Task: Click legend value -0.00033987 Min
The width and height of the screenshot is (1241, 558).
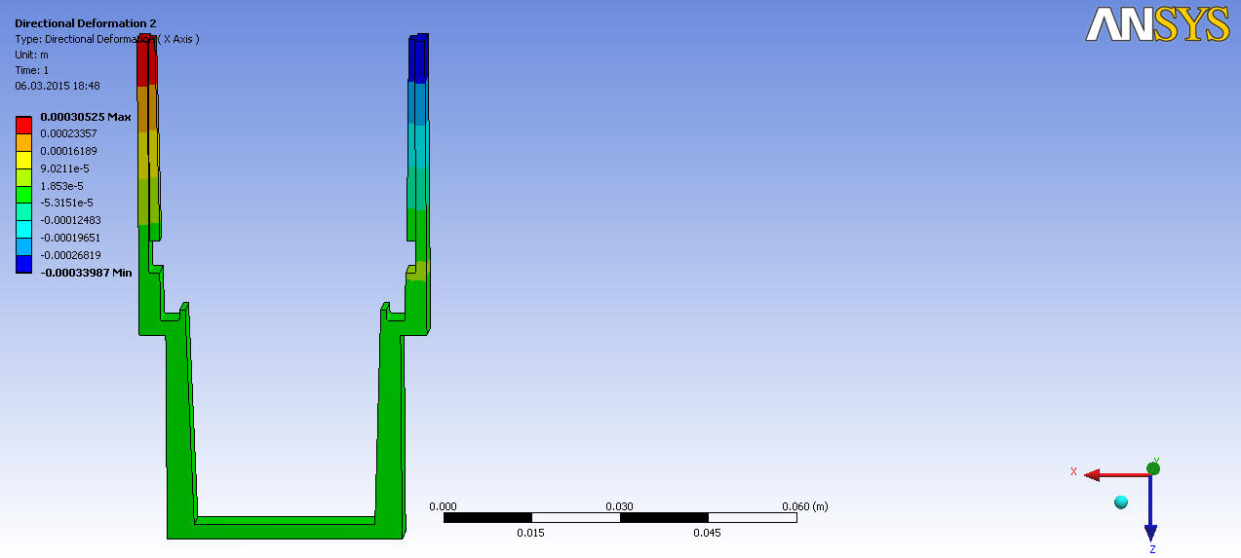Action: point(86,273)
